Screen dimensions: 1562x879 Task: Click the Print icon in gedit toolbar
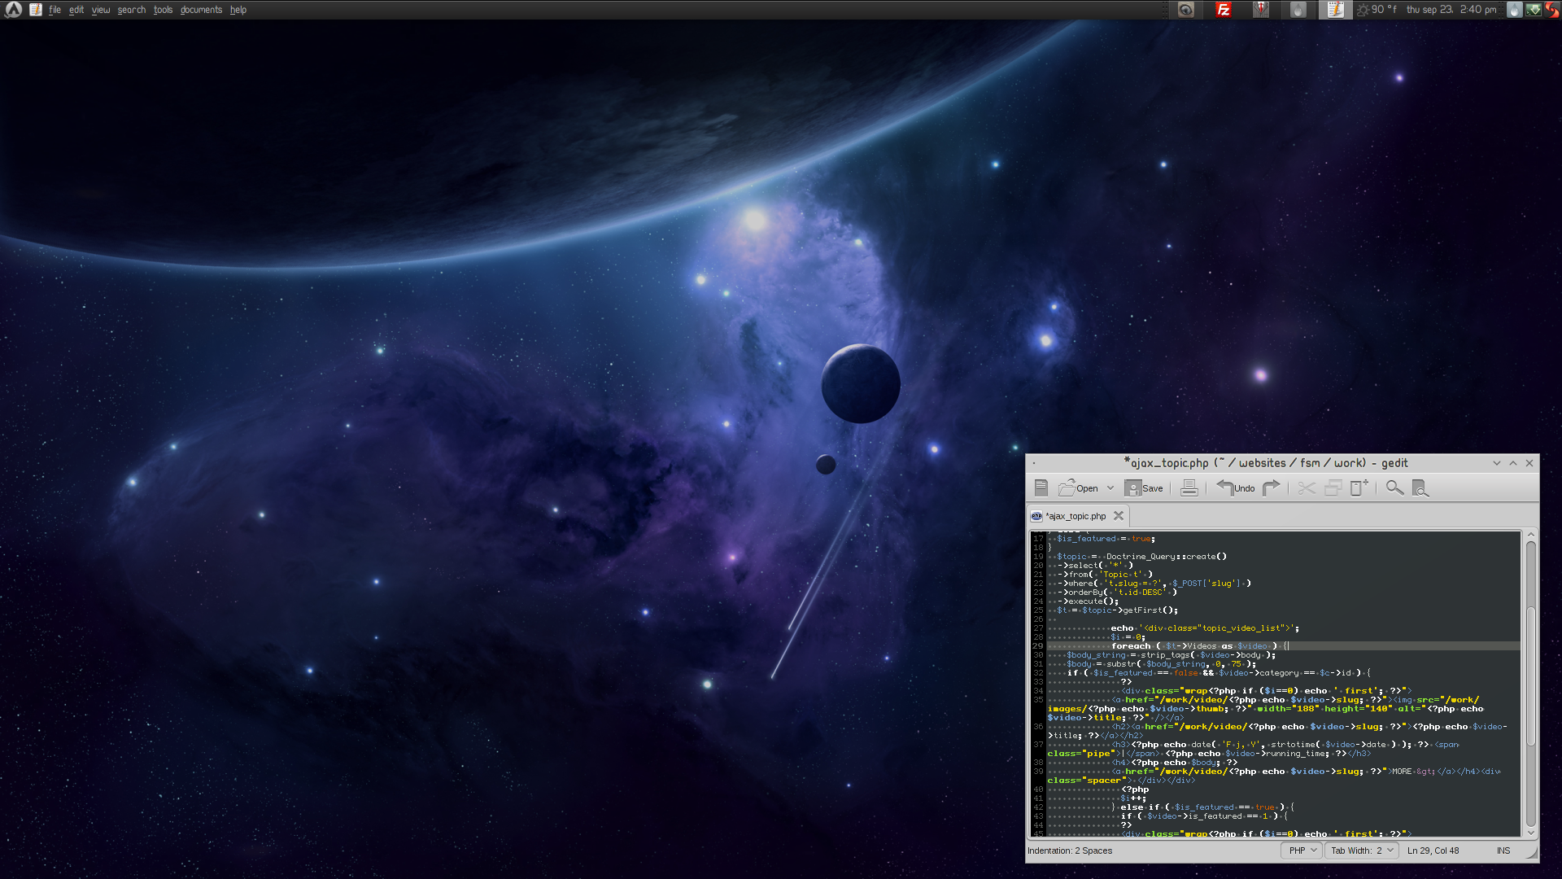coord(1189,488)
